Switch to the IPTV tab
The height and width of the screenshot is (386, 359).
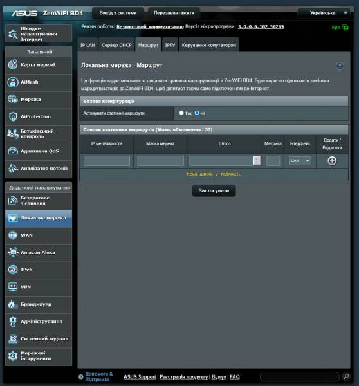170,45
